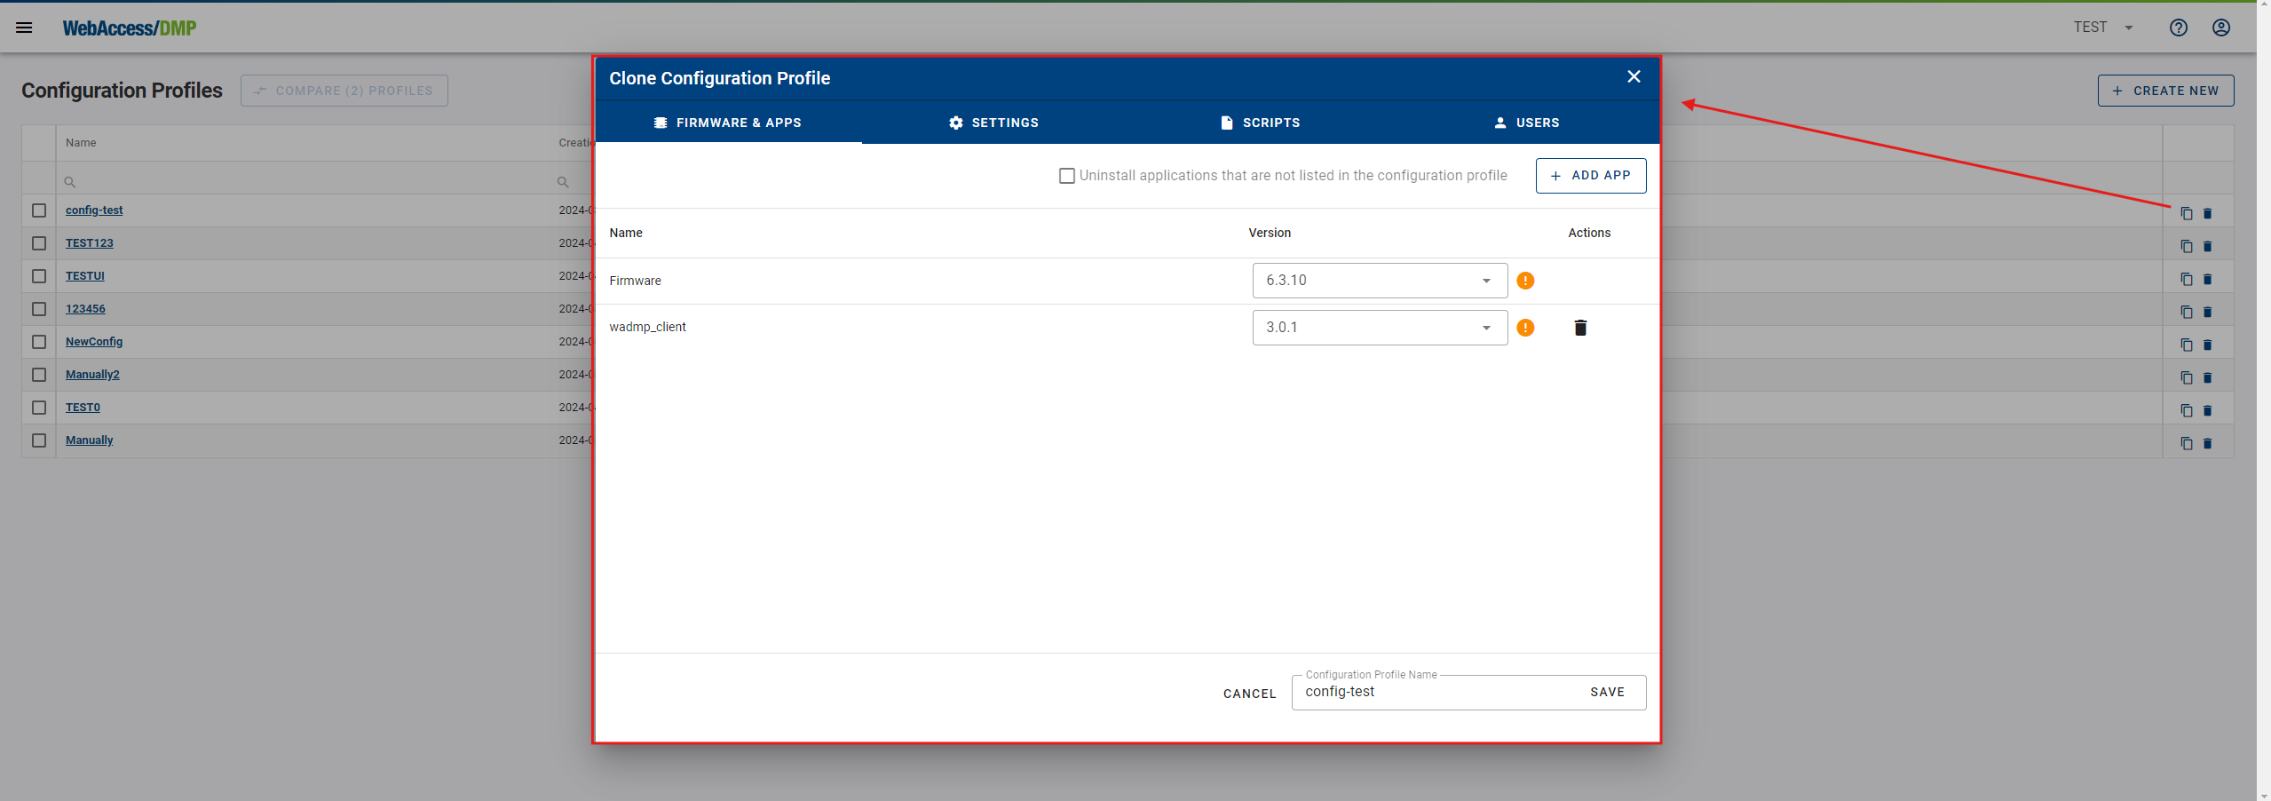Click the search icon in the Name column

[x=70, y=181]
